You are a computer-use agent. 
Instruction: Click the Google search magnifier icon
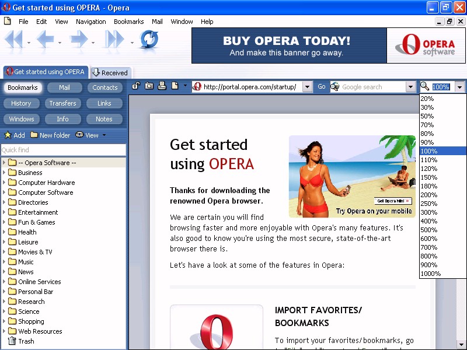(335, 86)
